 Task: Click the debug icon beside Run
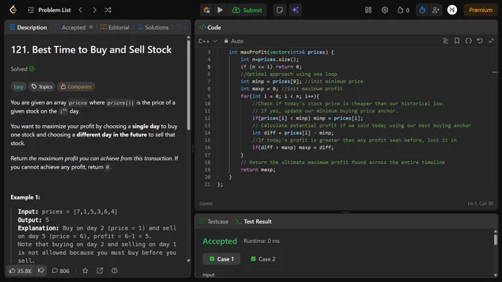coord(207,10)
